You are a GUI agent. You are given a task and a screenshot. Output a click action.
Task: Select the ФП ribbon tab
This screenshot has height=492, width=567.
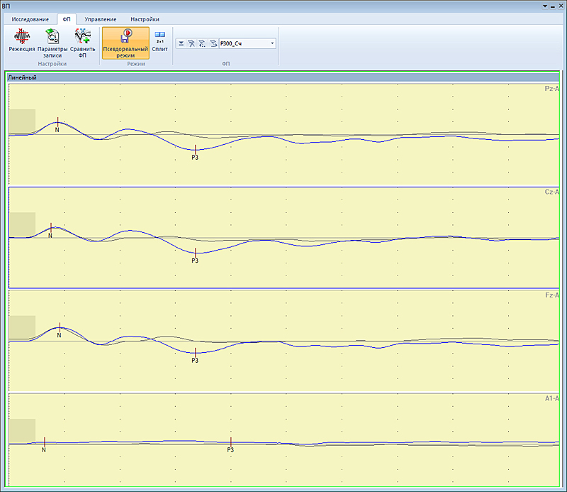click(x=67, y=19)
